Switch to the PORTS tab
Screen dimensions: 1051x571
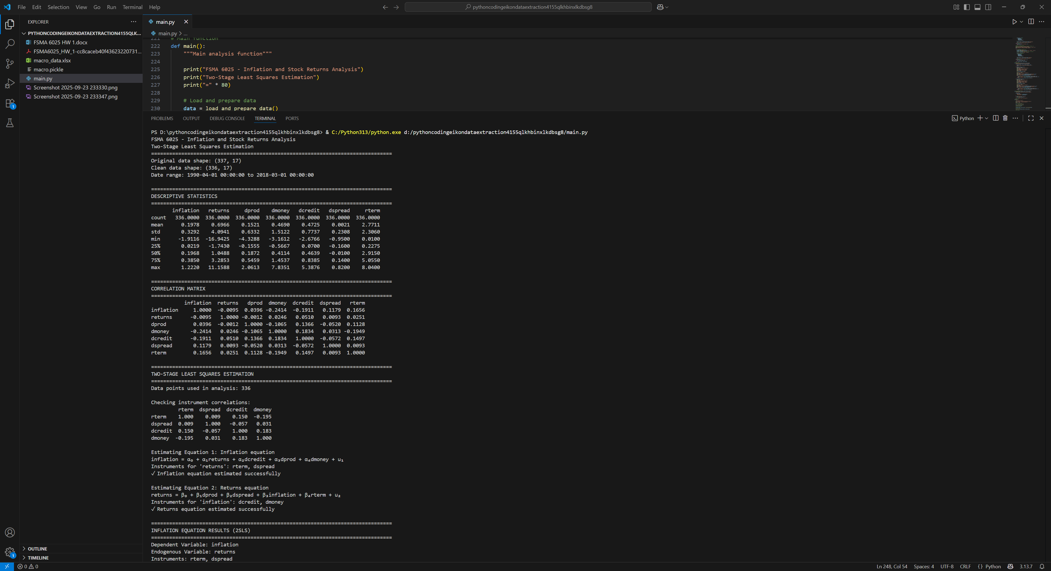click(292, 118)
